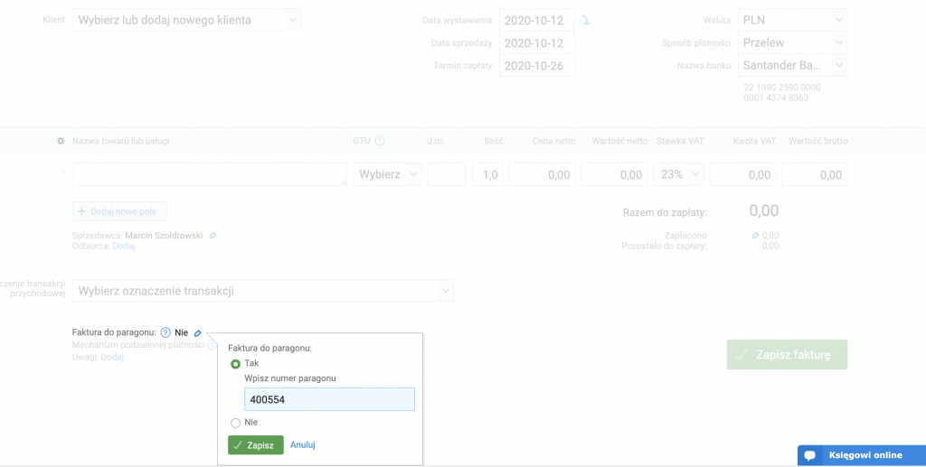Click the Data wystawienia date field

(x=537, y=20)
